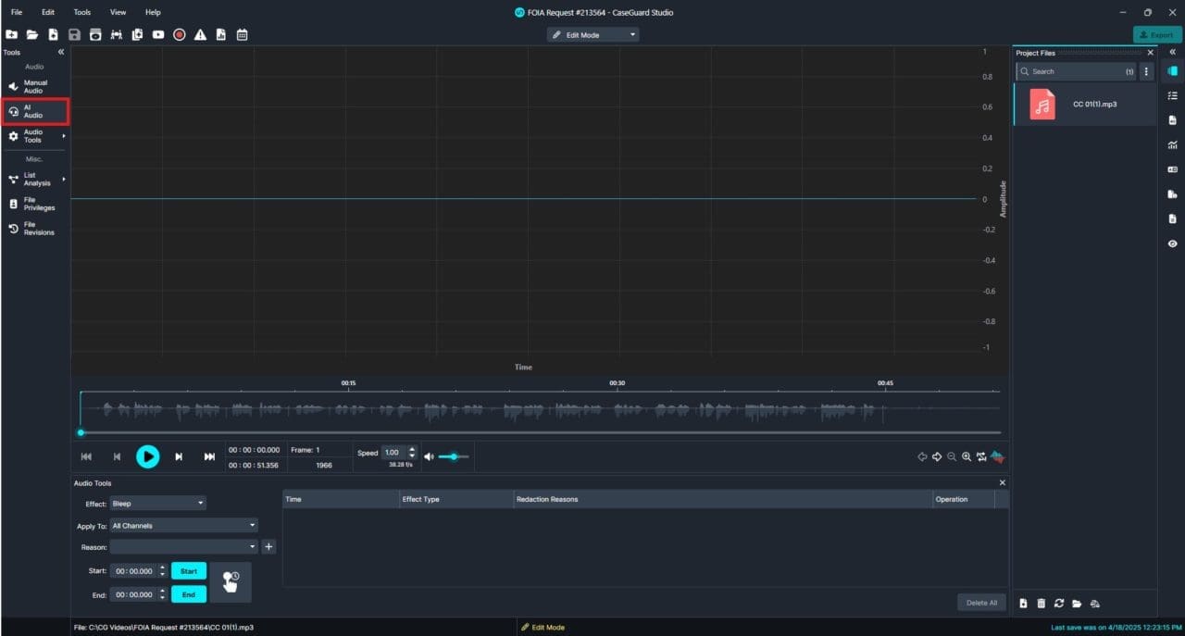Click the File Privileges toggle in left sidebar
Screen dimensions: 1185x636
tap(33, 203)
